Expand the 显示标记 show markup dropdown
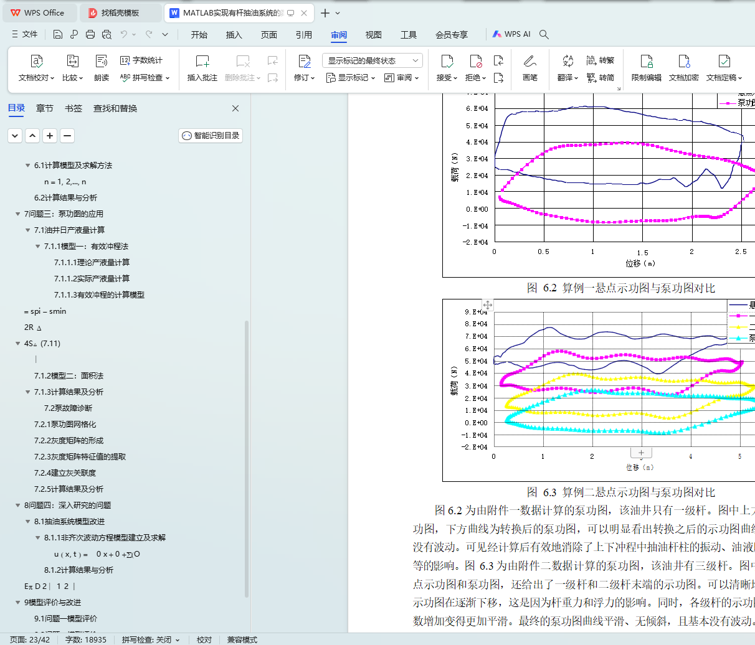 [x=351, y=78]
